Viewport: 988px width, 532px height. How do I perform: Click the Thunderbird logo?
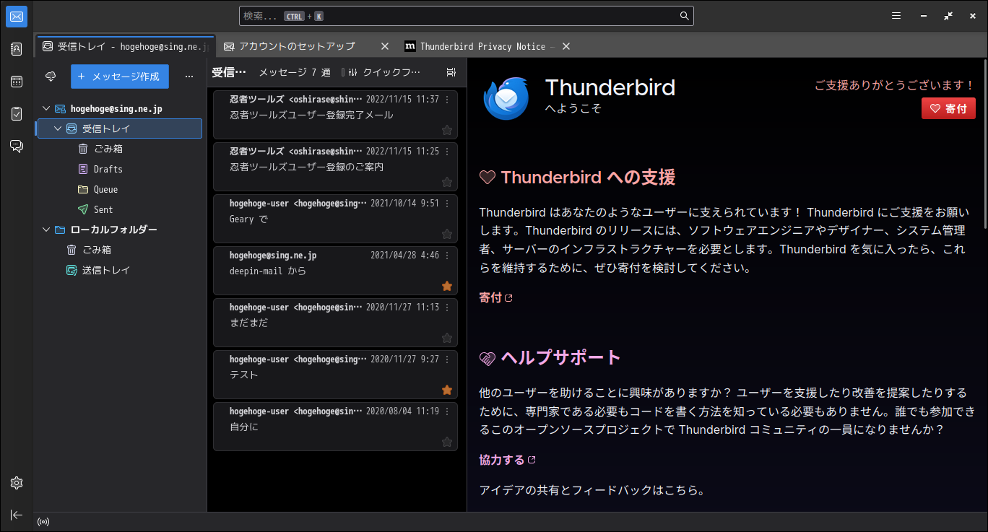coord(506,98)
